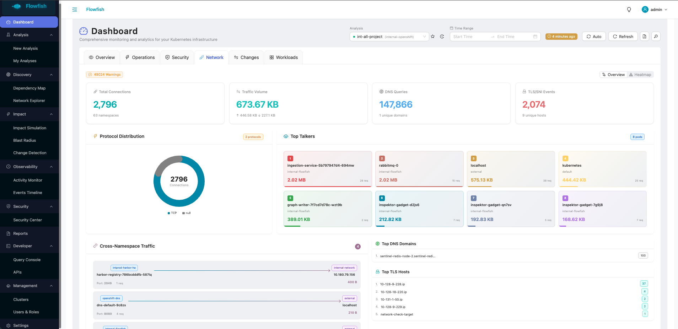Switch view to Heatmap
The image size is (678, 329).
click(x=640, y=75)
